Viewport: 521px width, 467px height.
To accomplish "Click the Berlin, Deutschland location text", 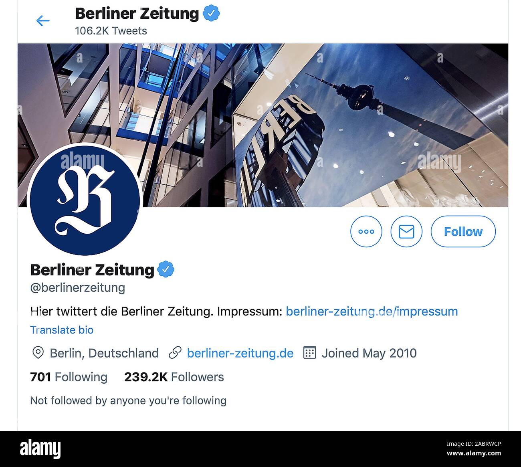I will click(104, 353).
